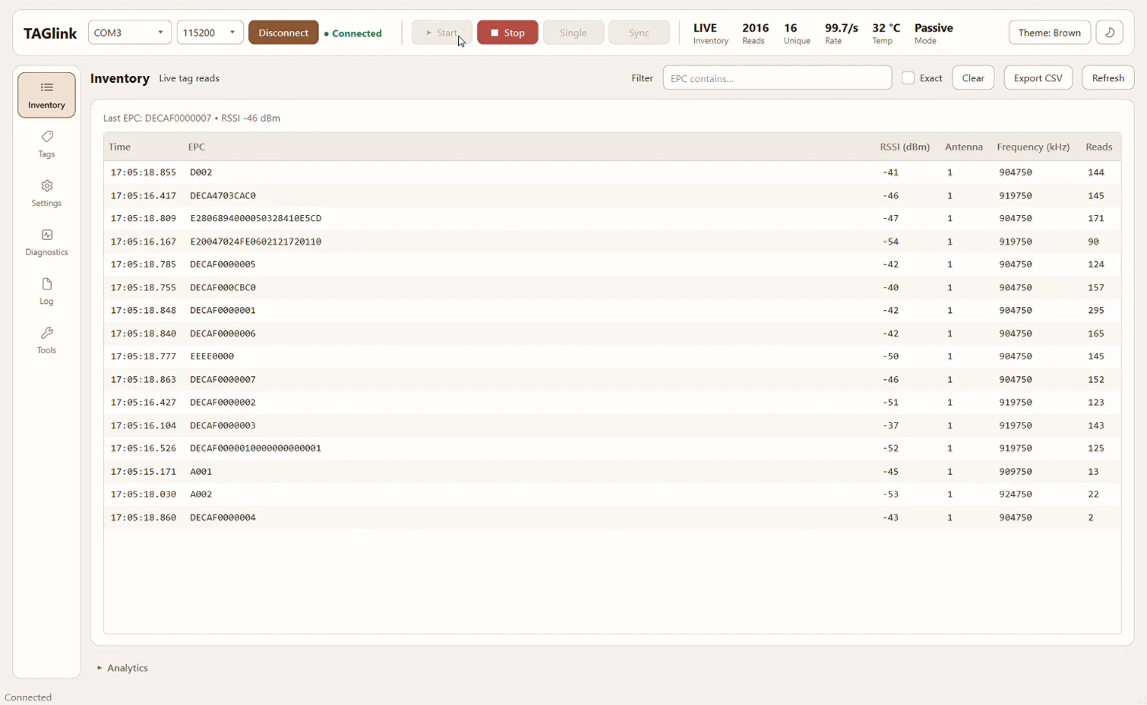Select EPC E20047024FE0602121720110
This screenshot has width=1147, height=705.
tap(612, 242)
